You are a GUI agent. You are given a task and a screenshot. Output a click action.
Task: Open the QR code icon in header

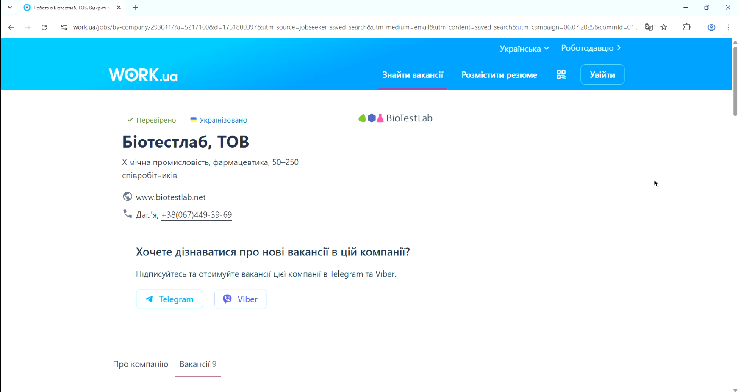point(561,75)
